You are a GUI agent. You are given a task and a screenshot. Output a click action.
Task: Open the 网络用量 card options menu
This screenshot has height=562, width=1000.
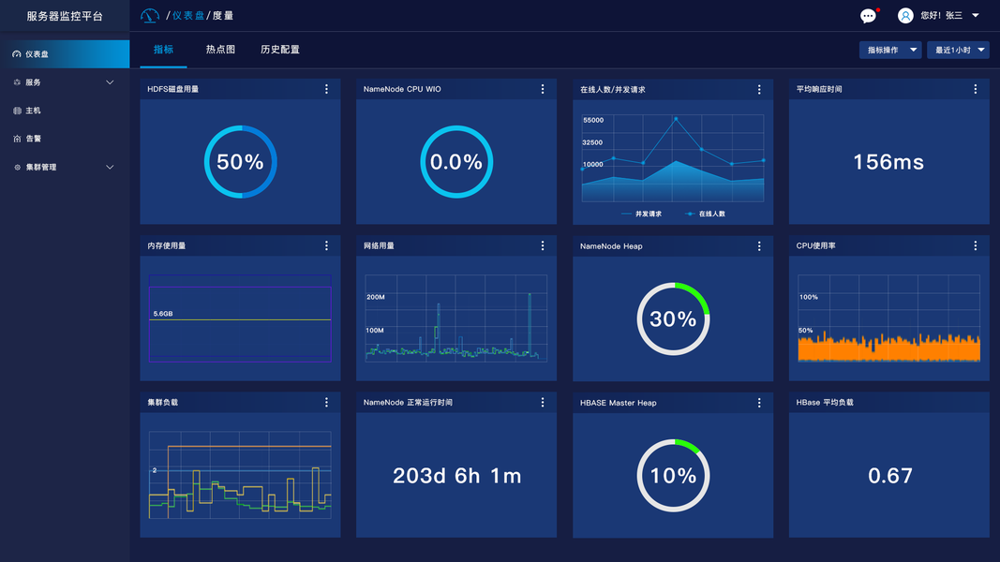543,245
